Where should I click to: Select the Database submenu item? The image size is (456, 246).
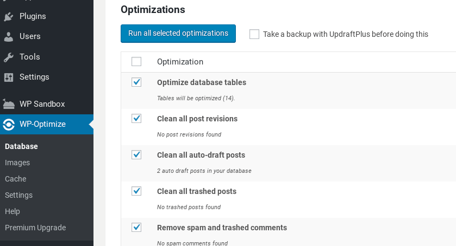[x=21, y=146]
